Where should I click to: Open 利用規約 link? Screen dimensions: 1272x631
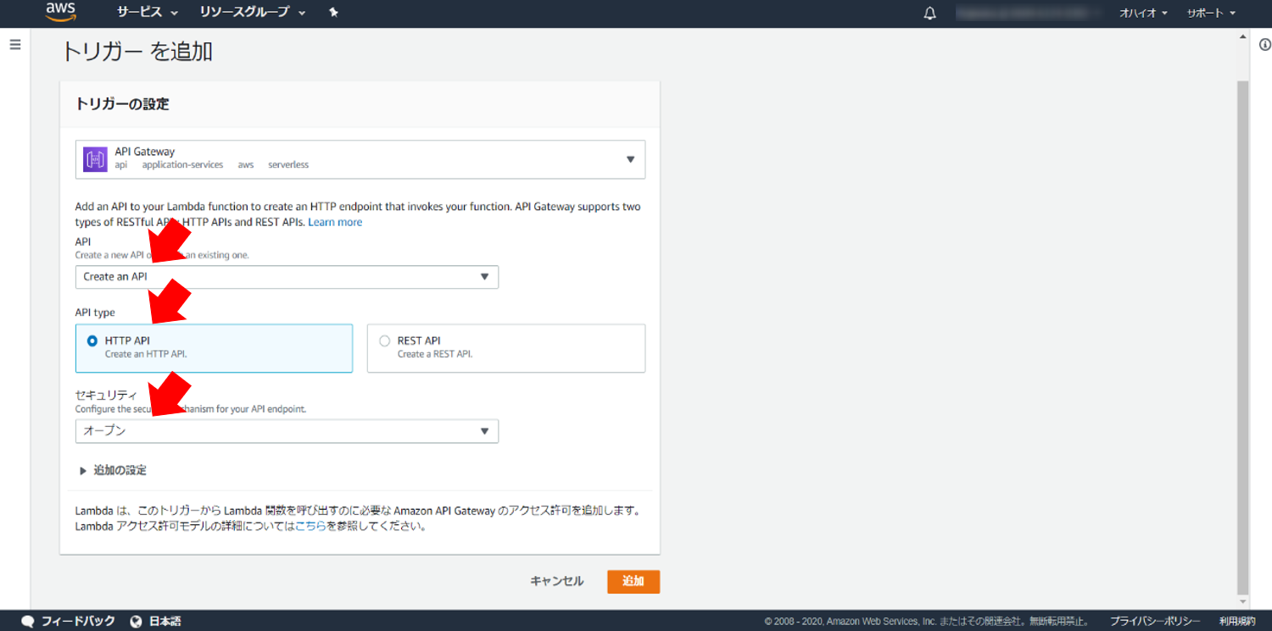pos(1237,621)
